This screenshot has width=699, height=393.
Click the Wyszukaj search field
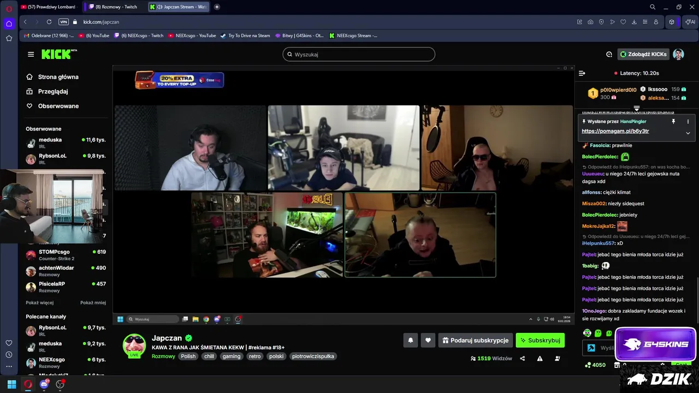click(359, 54)
